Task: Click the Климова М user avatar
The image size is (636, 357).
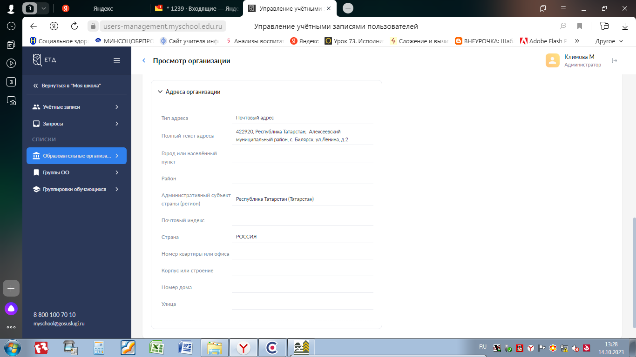Action: pyautogui.click(x=552, y=61)
